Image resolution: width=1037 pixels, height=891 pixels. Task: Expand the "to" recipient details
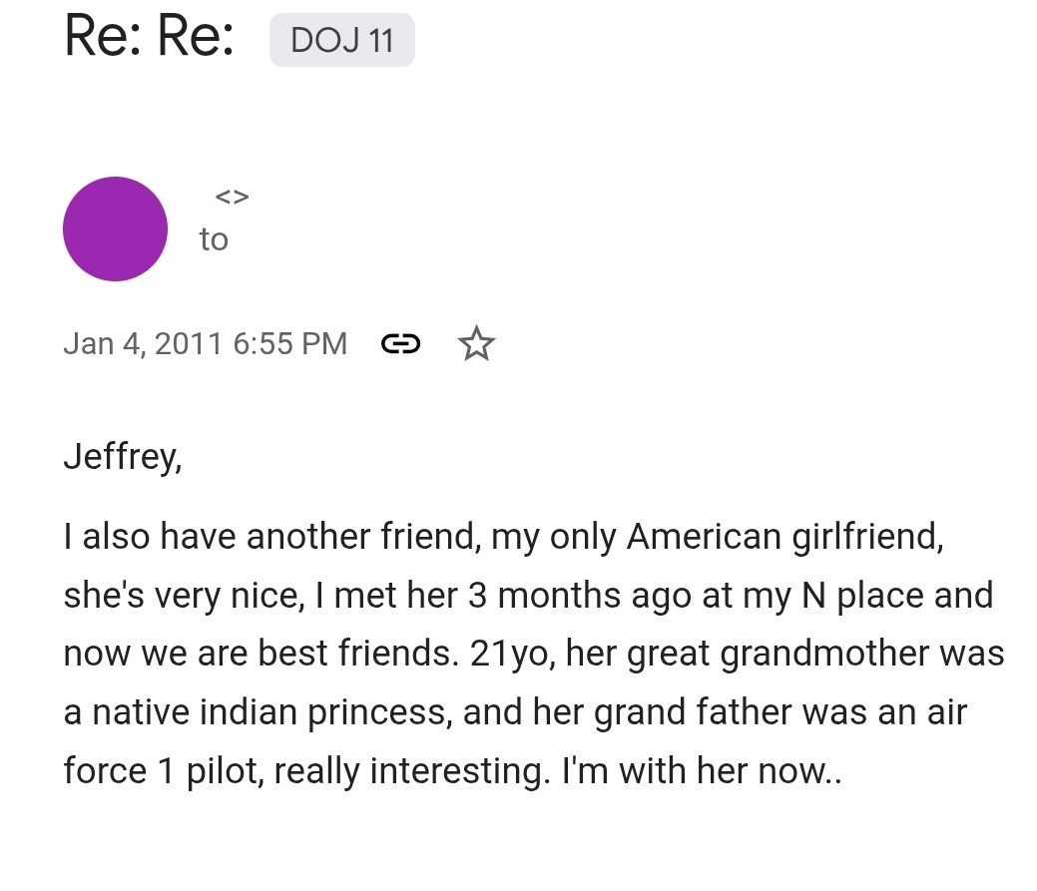pyautogui.click(x=214, y=239)
